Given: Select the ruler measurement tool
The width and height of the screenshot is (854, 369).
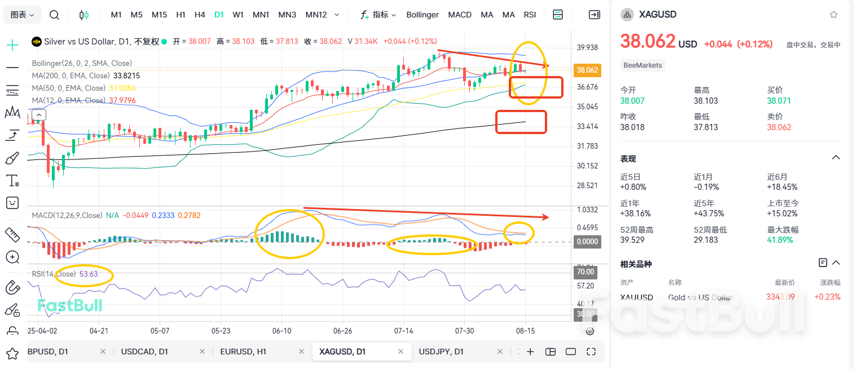Looking at the screenshot, I should 12,233.
